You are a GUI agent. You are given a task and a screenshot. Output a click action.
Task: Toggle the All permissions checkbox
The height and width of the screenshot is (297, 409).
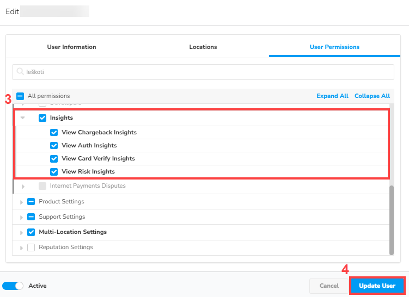point(20,96)
